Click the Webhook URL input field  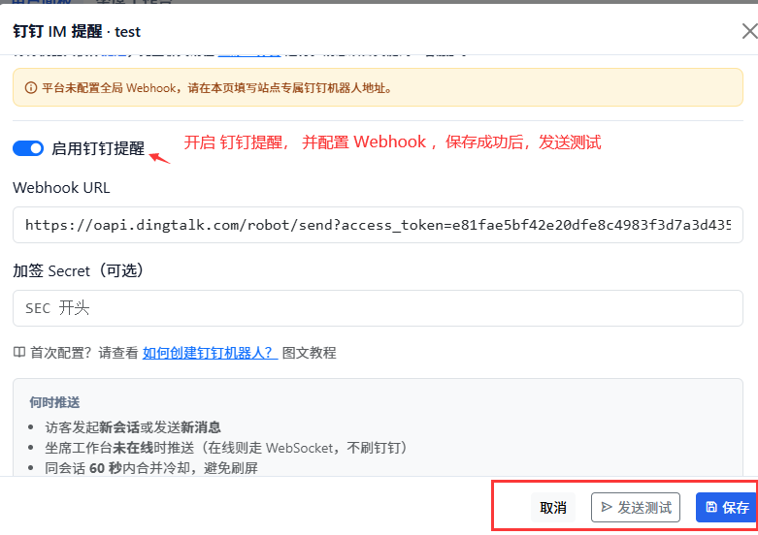coord(378,225)
